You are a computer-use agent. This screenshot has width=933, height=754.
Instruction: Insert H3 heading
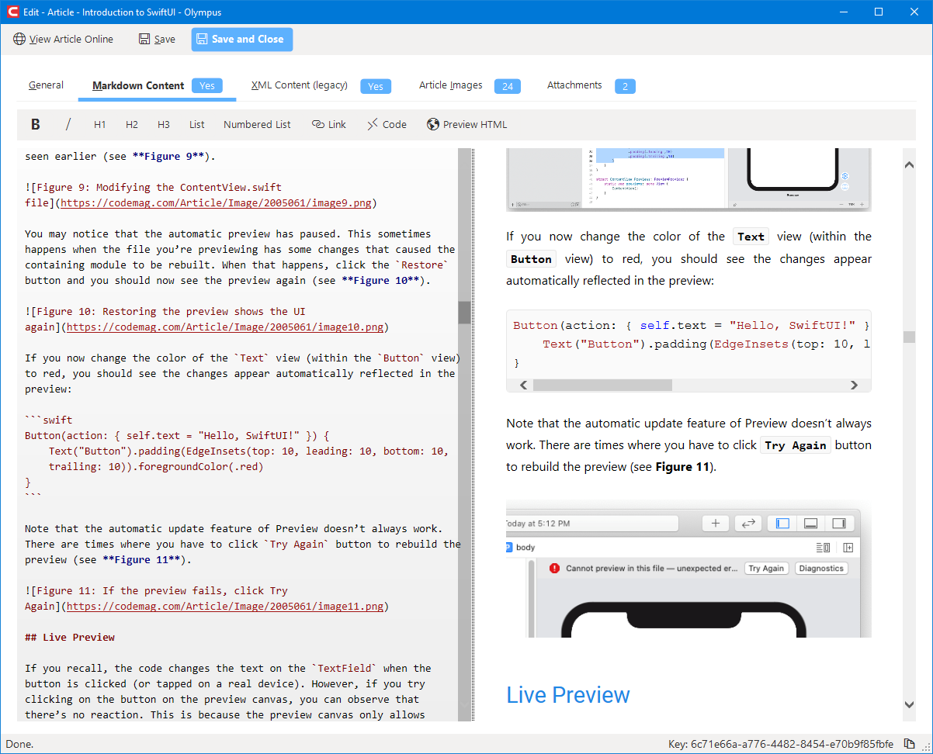coord(164,124)
